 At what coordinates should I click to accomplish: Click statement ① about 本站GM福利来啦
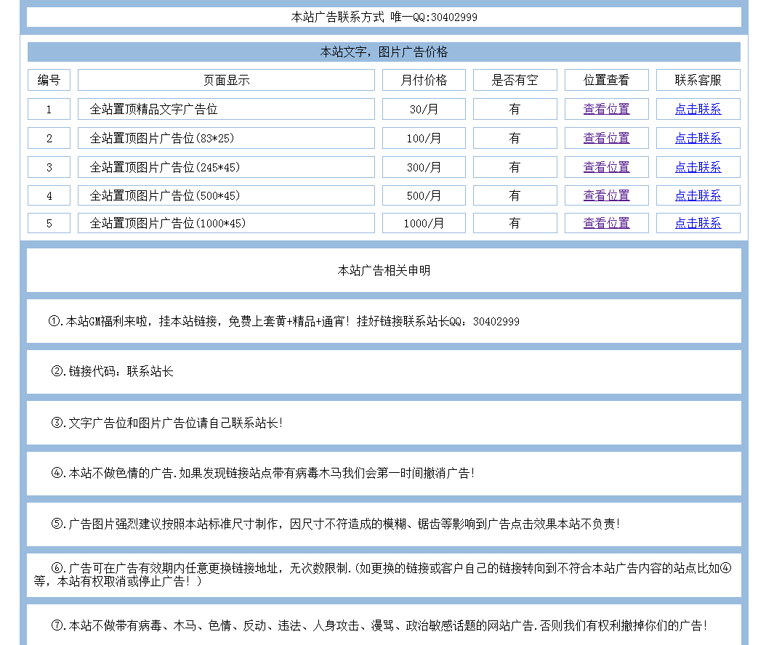pyautogui.click(x=384, y=321)
